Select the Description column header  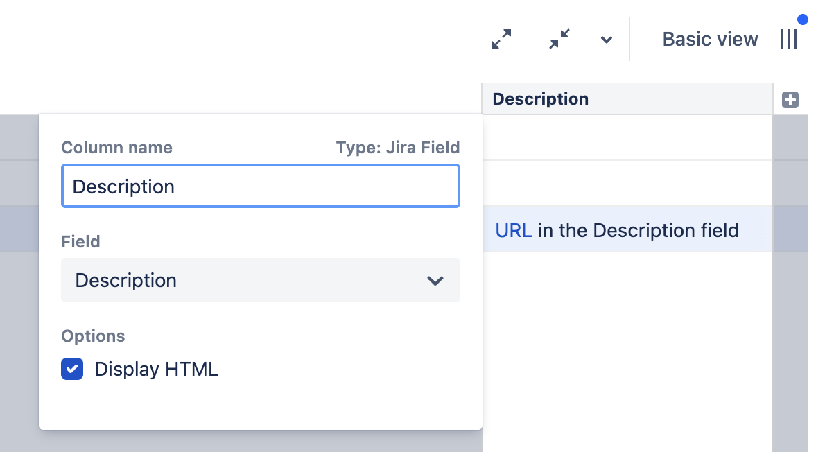[541, 99]
